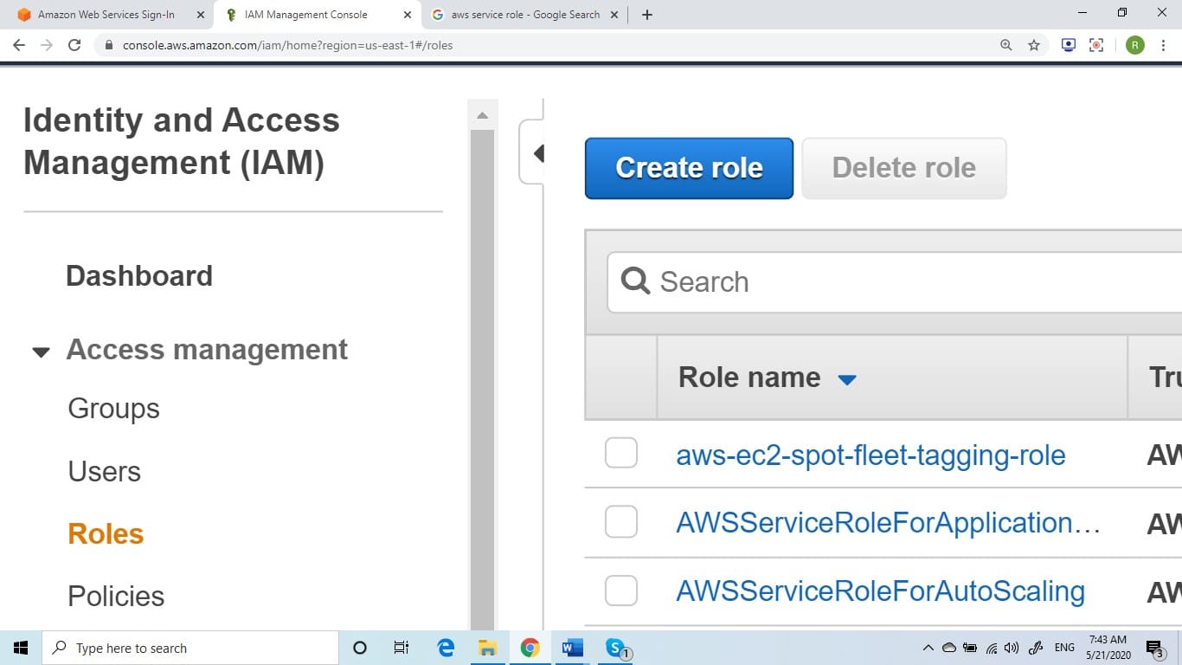Switch to the Amazon Web Services Sign-In tab
This screenshot has height=665, width=1182.
[x=104, y=14]
